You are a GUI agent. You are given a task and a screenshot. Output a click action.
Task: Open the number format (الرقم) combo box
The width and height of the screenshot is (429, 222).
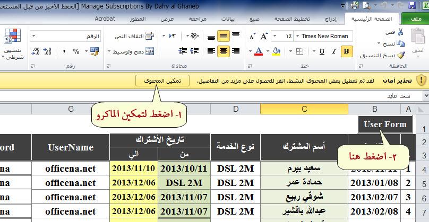click(65, 36)
